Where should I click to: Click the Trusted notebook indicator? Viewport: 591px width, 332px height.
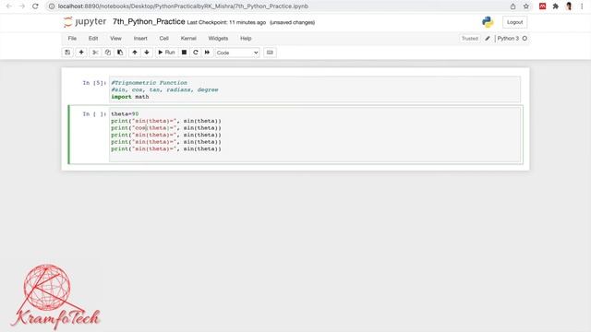coord(470,39)
